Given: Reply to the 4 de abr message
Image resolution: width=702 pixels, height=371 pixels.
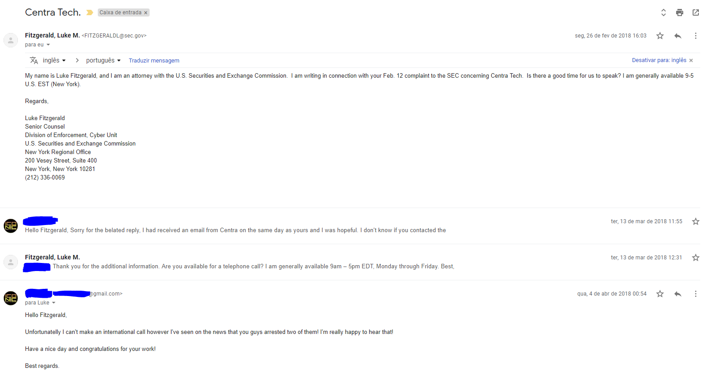Looking at the screenshot, I should 677,294.
